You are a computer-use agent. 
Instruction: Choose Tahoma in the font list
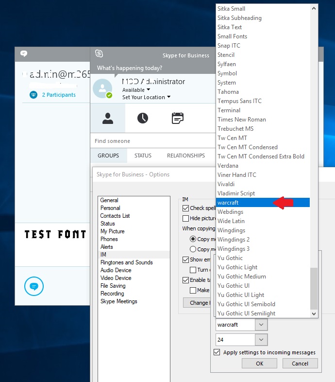pyautogui.click(x=263, y=92)
